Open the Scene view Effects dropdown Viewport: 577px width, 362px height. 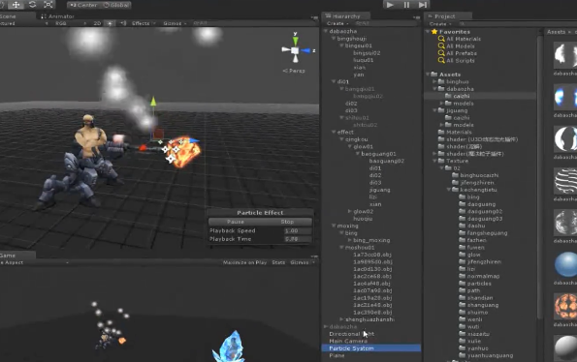pos(144,23)
